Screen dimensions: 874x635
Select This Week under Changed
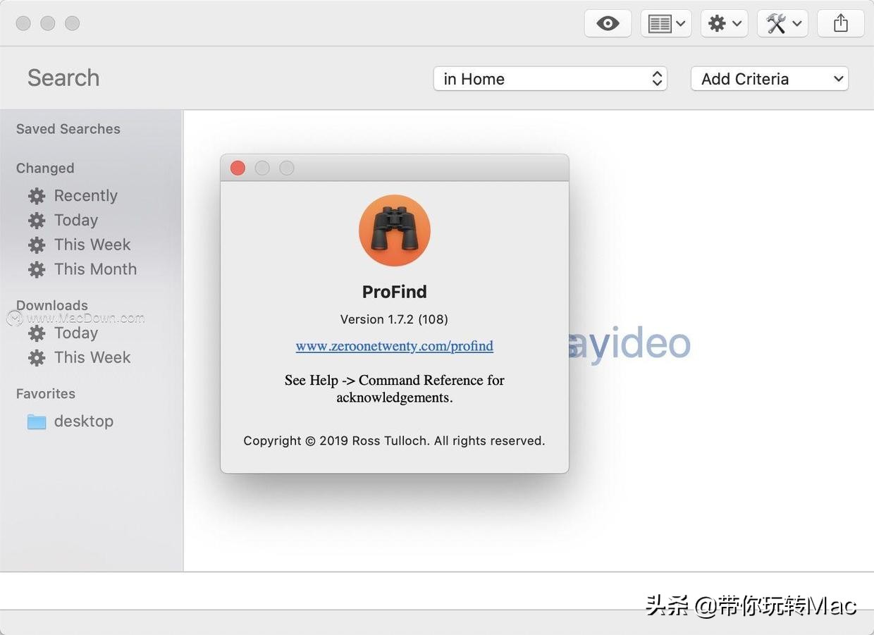tap(92, 245)
